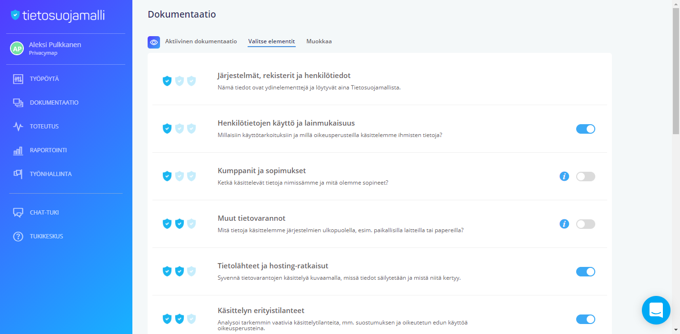Screen dimensions: 680x334
Task: Open the AP user avatar
Action: 17,49
